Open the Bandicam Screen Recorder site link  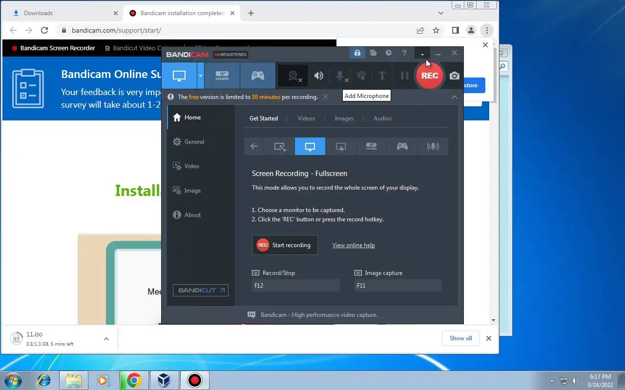[x=53, y=48]
